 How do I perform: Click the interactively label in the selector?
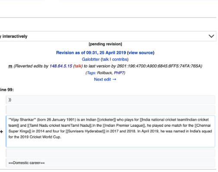(15, 36)
